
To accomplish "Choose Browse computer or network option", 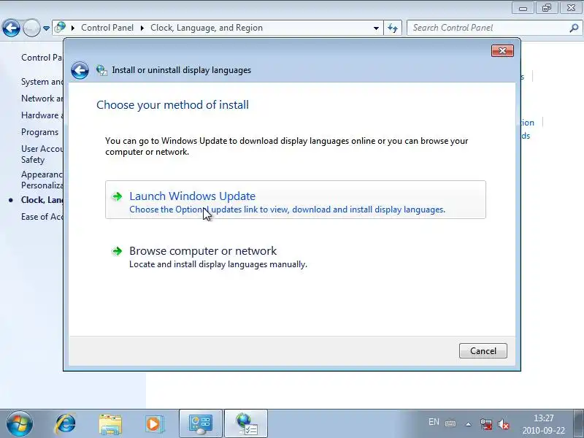I will [x=296, y=257].
